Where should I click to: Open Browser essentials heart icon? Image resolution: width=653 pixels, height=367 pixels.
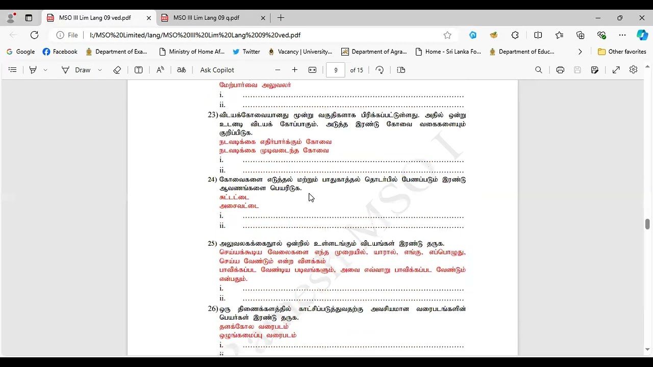[x=601, y=35]
